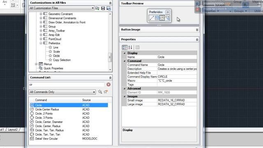Expand the Menus tree node
This screenshot has height=148, width=263.
(36, 64)
